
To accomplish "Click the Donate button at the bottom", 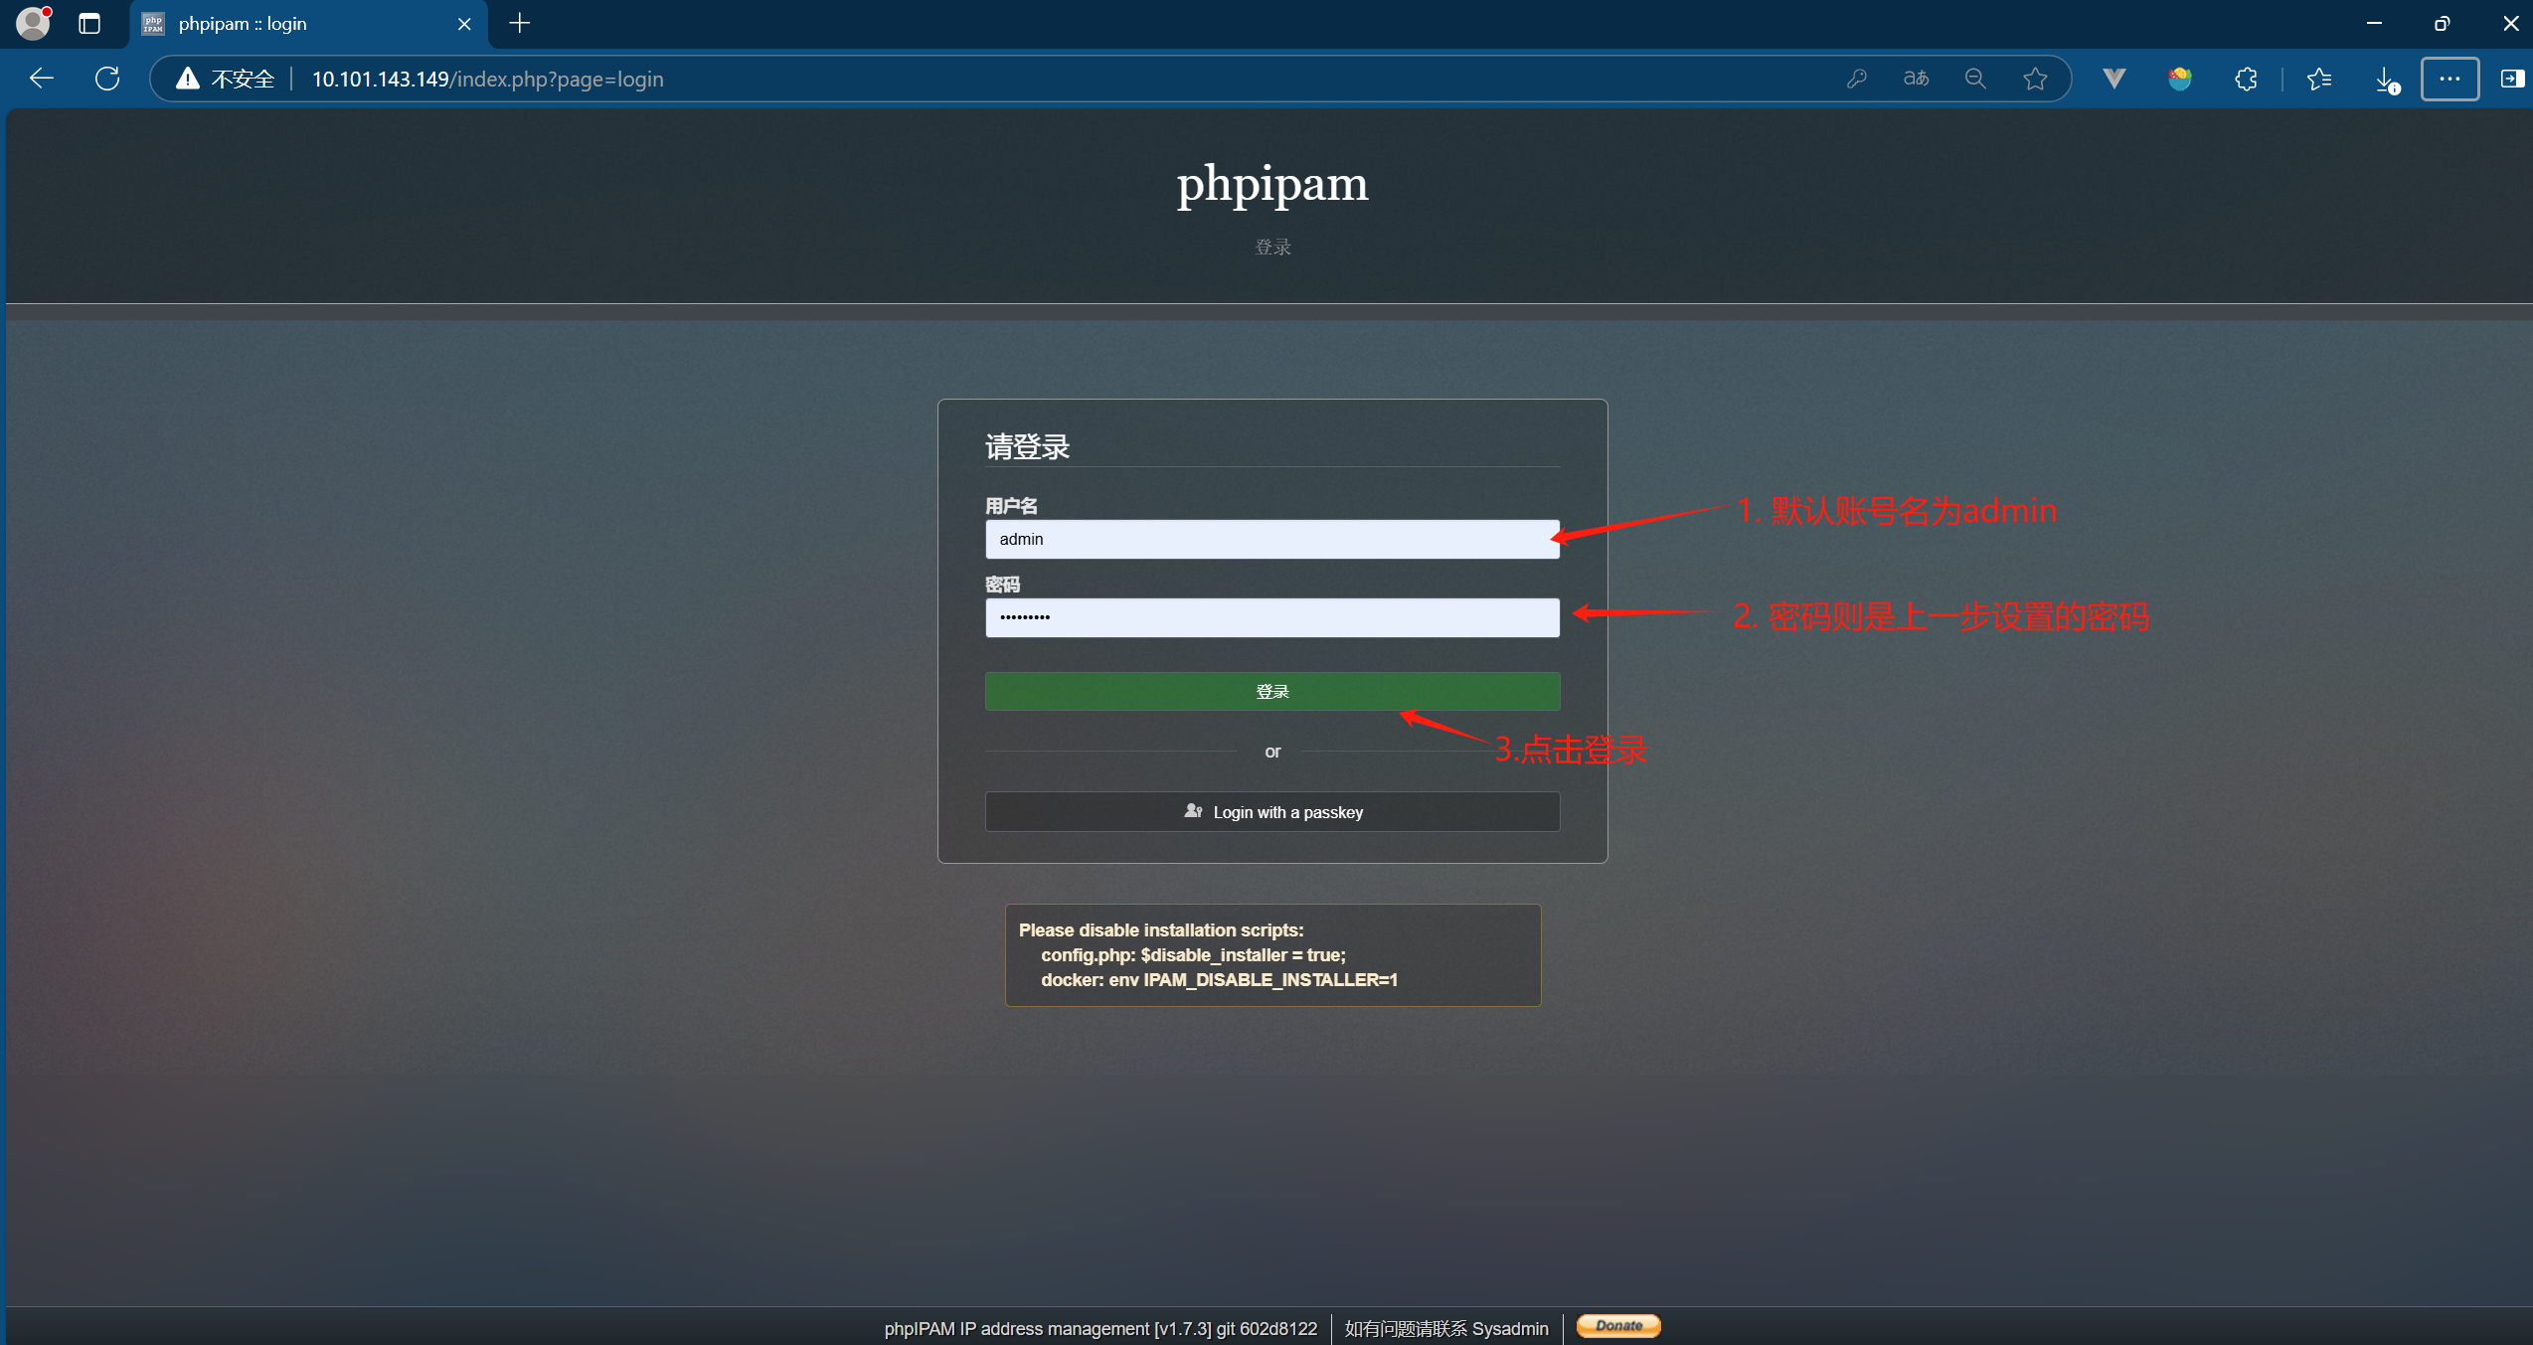I will coord(1617,1326).
